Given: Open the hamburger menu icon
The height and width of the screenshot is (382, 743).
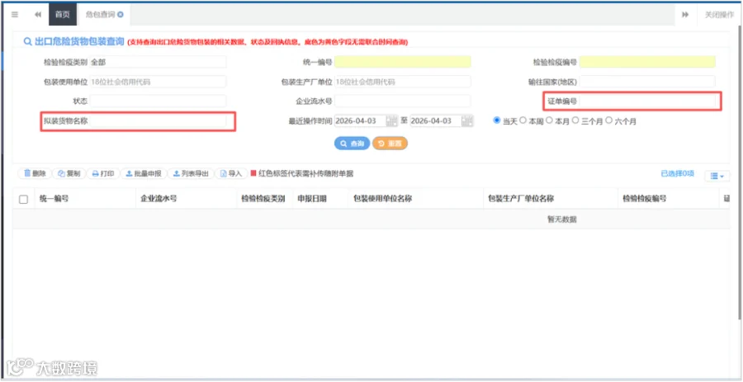Looking at the screenshot, I should 15,15.
